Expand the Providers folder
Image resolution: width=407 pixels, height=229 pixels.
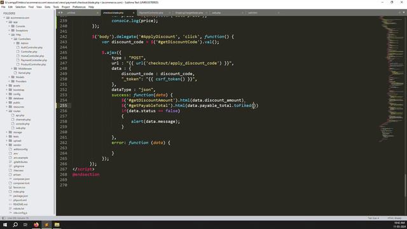point(10,81)
